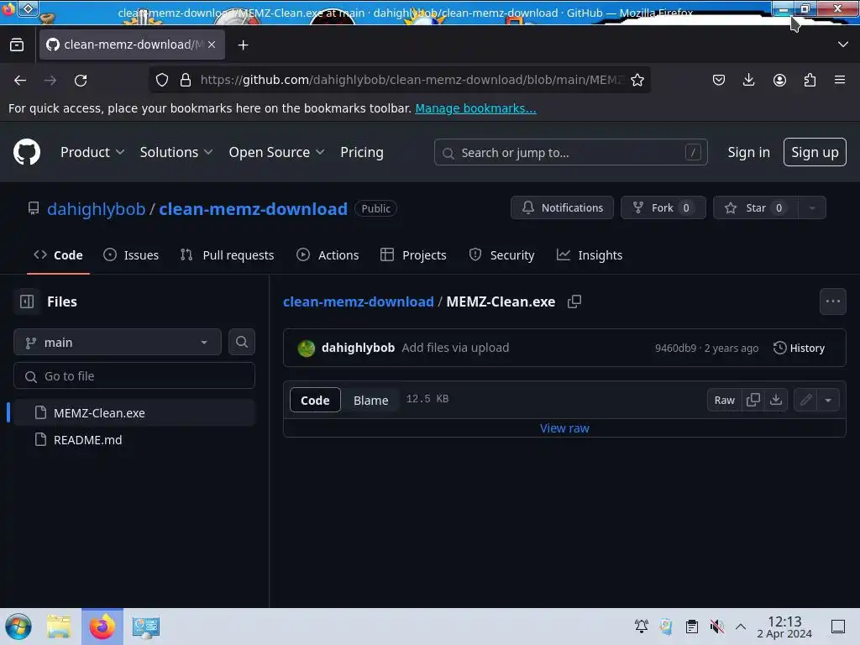Screen dimensions: 860x645
Task: Open the Firefox hamburger menu
Action: click(x=839, y=80)
